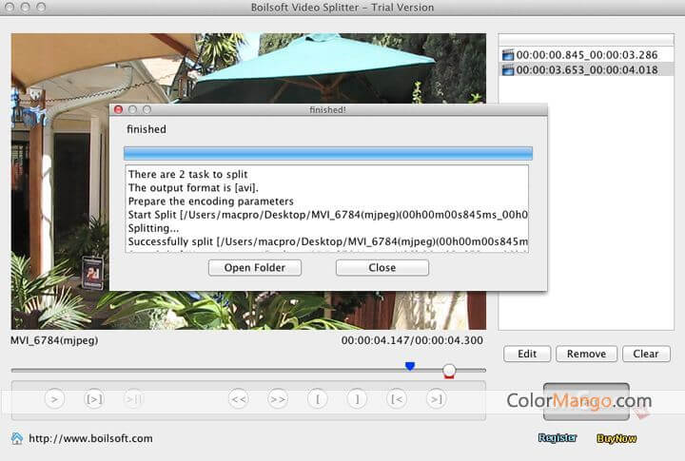The image size is (685, 461).
Task: Click the blue marker on the timeline
Action: (410, 366)
